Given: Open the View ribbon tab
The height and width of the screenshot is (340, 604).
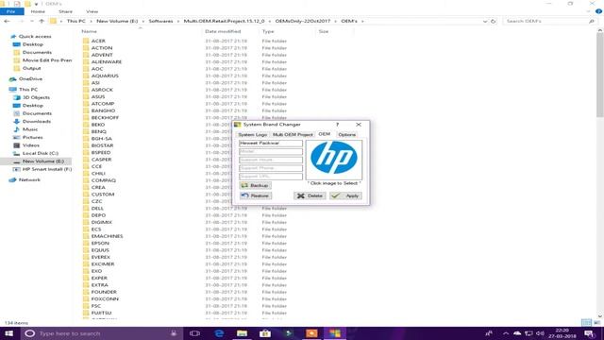Looking at the screenshot, I should (x=92, y=11).
